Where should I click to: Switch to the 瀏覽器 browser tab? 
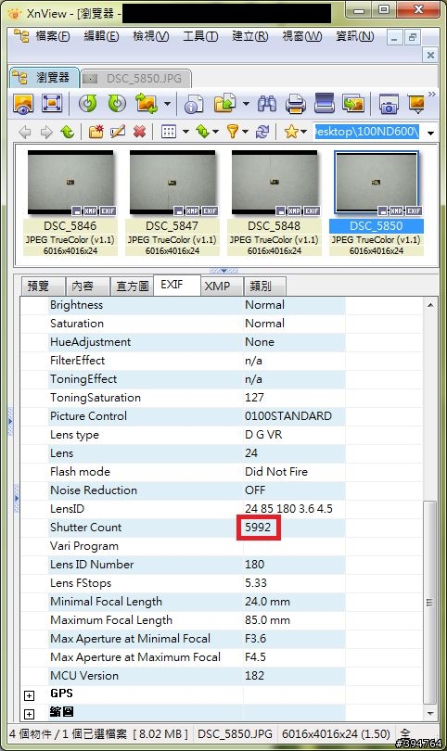pyautogui.click(x=45, y=78)
